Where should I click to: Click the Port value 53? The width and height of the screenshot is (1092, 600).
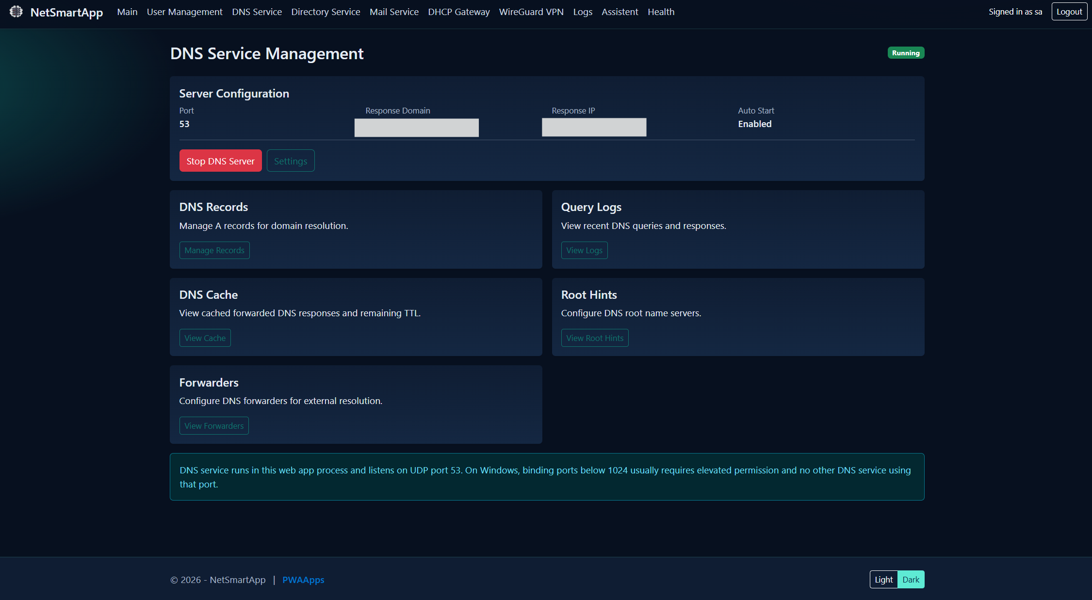pos(184,124)
